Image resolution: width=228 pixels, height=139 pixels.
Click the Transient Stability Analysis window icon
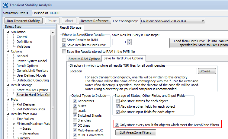tap(5, 5)
